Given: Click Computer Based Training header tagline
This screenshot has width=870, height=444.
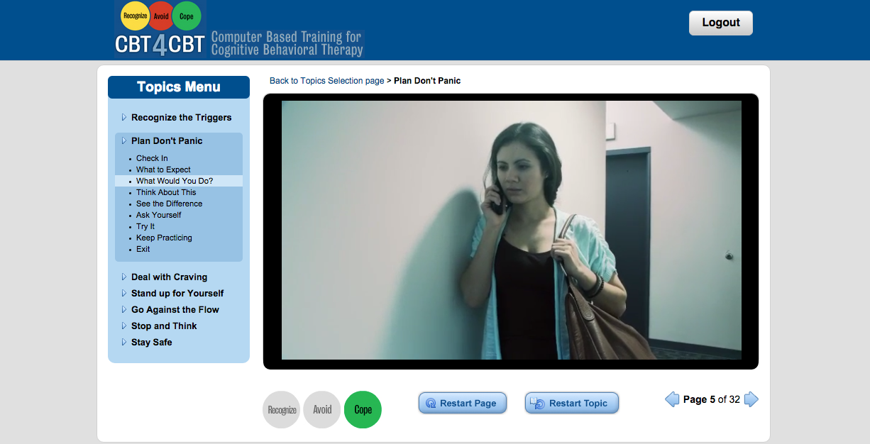Looking at the screenshot, I should click(287, 43).
